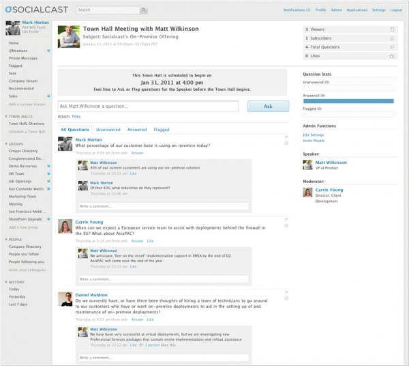This screenshot has height=366, width=409.
Task: Click Matt Wilkinson's town hall header photo
Action: point(69,37)
